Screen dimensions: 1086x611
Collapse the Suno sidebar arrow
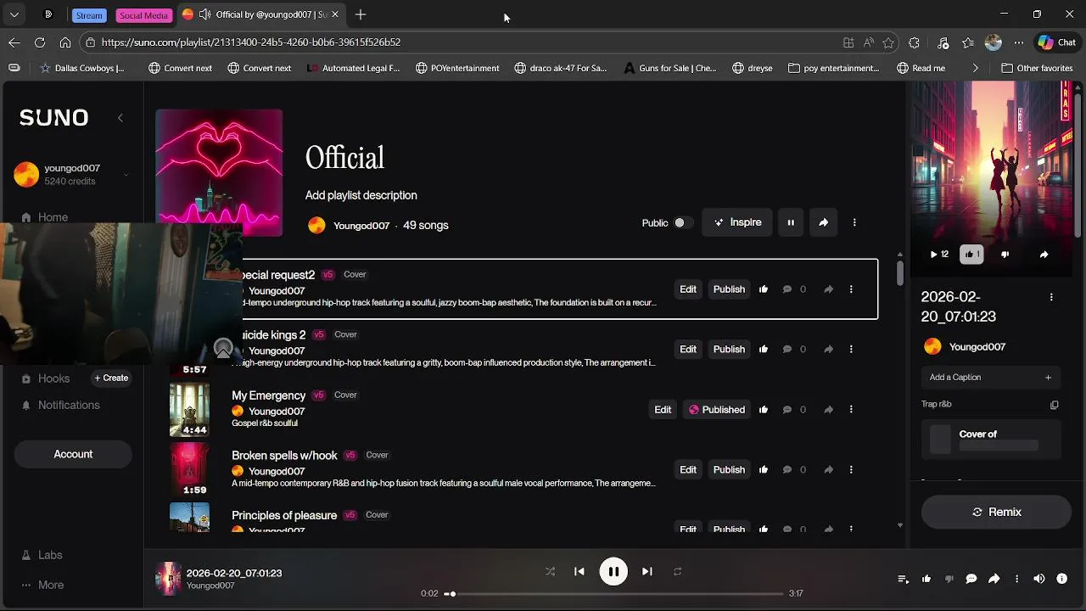(x=120, y=118)
